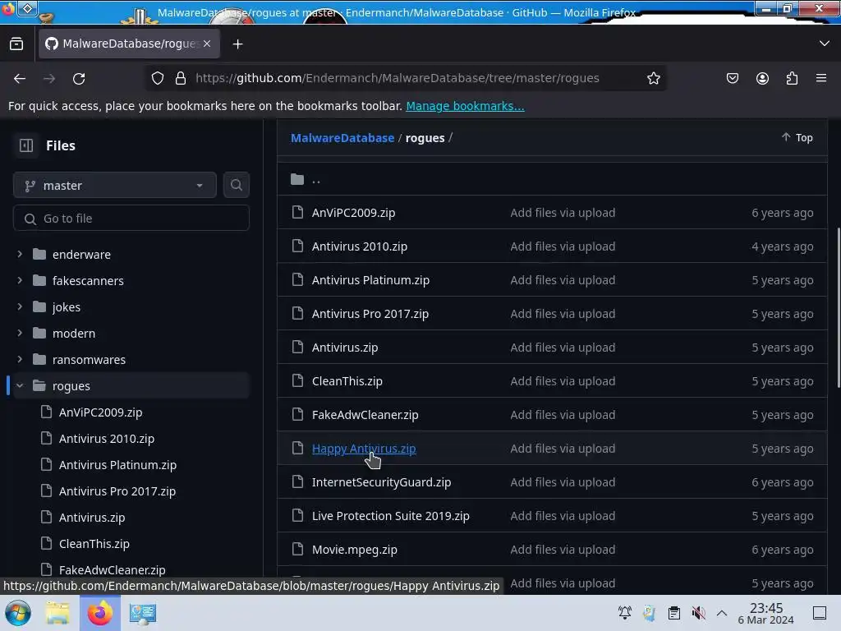Open the Firefox account icon
This screenshot has width=841, height=631.
click(x=762, y=78)
